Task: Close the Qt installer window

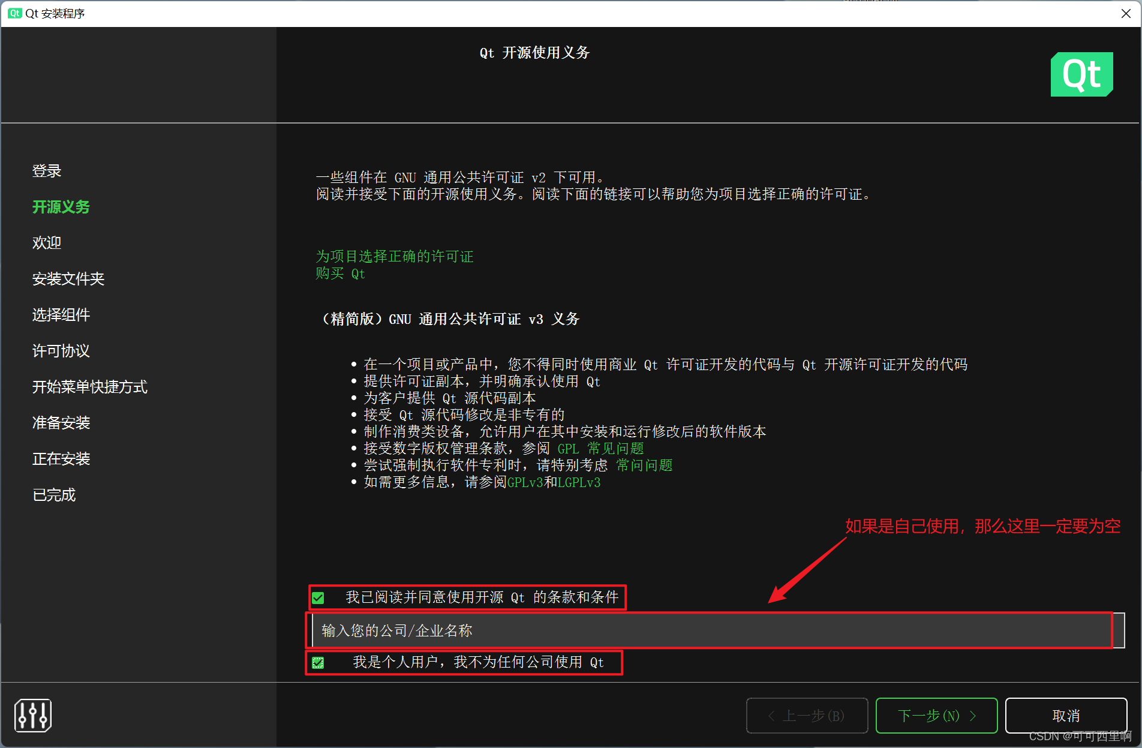Action: [1126, 13]
